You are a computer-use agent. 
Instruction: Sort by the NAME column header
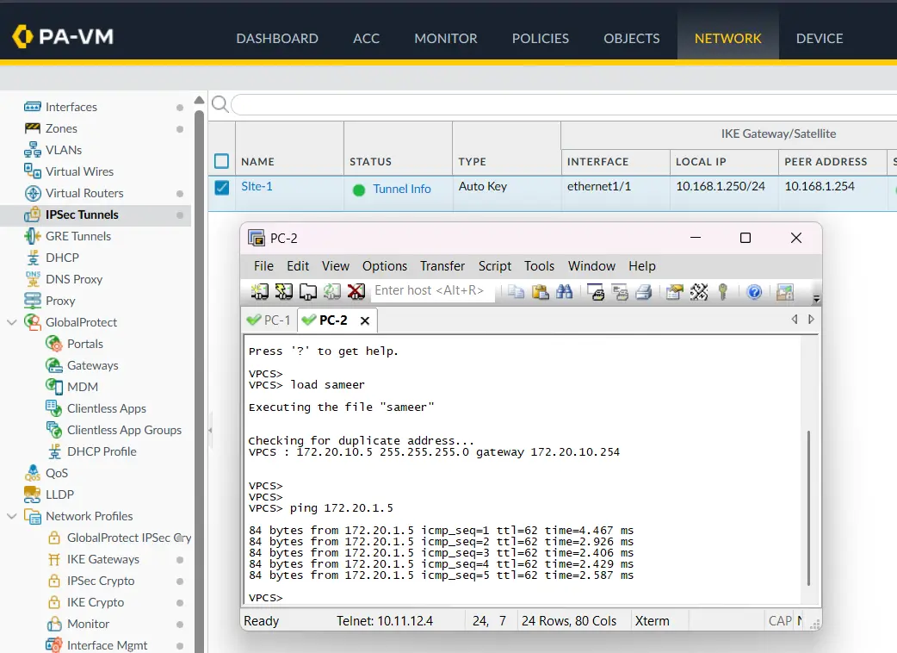pyautogui.click(x=257, y=162)
